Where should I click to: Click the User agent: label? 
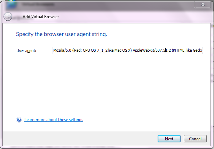pyautogui.click(x=26, y=51)
